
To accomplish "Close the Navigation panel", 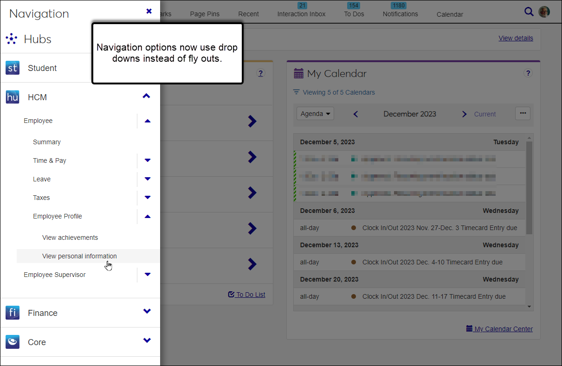I will 149,11.
